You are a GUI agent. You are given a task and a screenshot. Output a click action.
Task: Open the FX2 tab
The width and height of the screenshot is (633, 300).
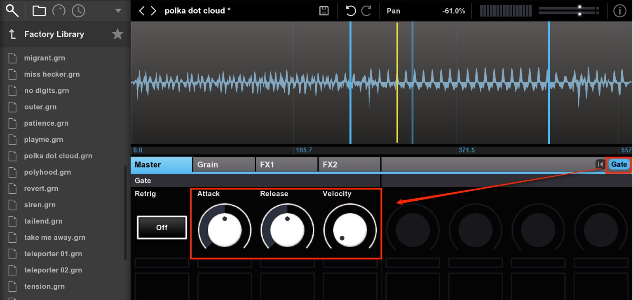[349, 164]
